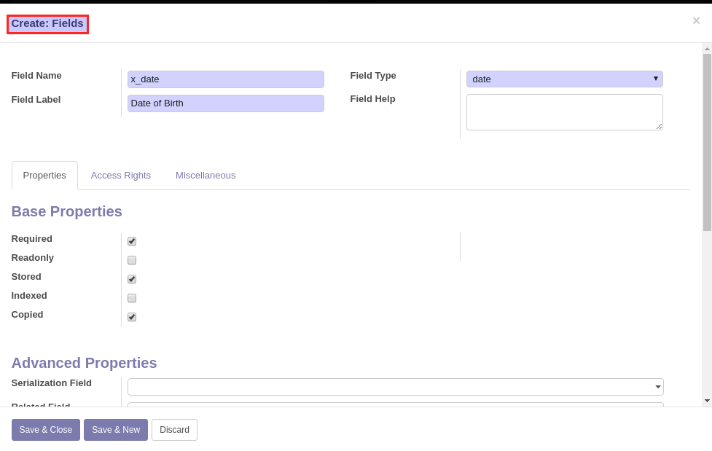Viewport: 712px width, 451px height.
Task: Uncheck the Required checkbox
Action: (x=132, y=241)
